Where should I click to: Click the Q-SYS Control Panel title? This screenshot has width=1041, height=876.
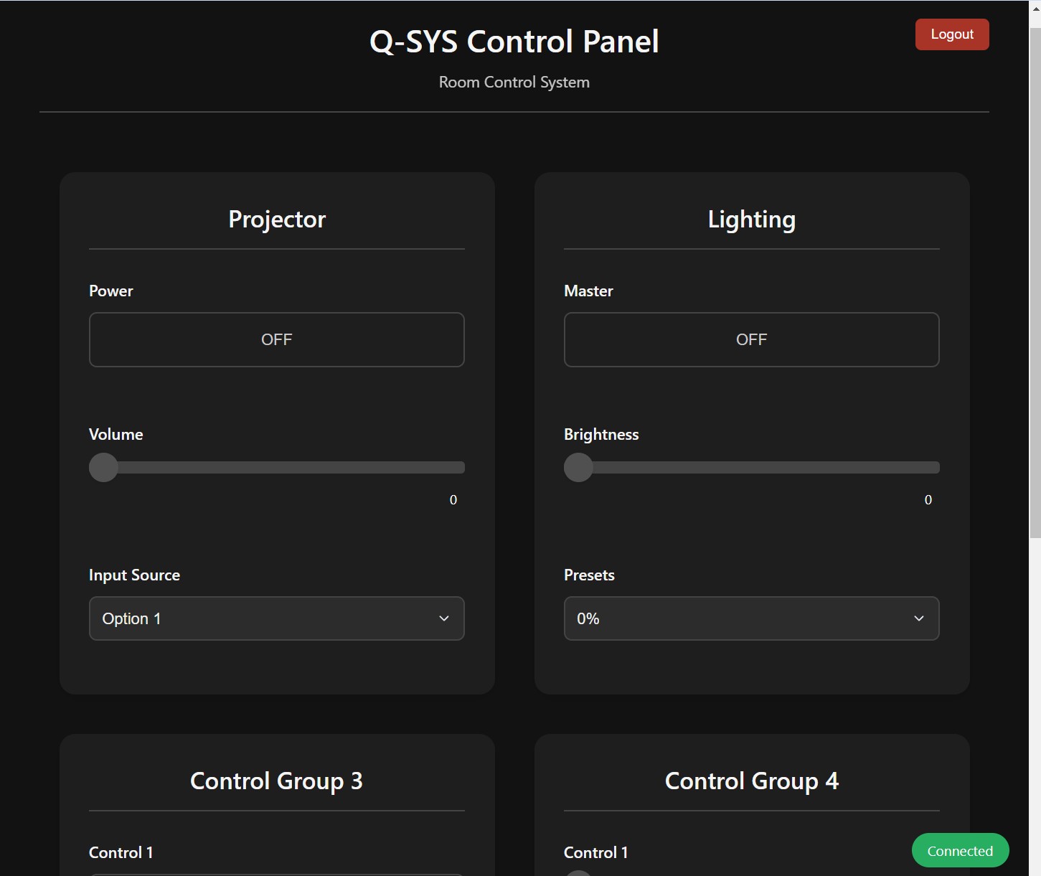coord(514,41)
